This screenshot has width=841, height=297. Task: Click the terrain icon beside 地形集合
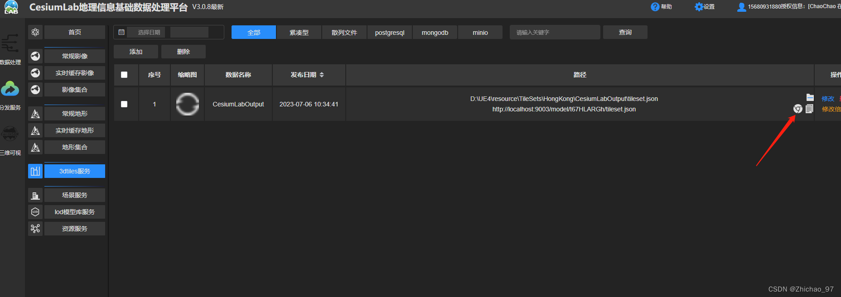pos(35,147)
